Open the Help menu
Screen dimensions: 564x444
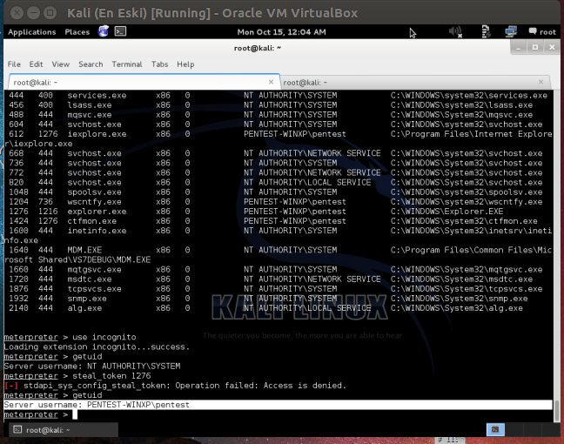[185, 64]
